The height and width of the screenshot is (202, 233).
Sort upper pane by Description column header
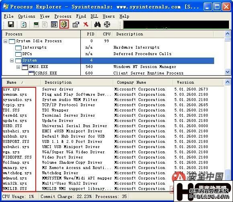point(163,34)
